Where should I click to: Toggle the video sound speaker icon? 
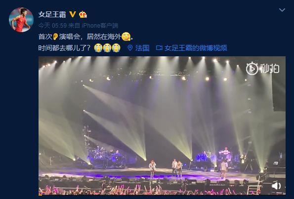pos(276,186)
